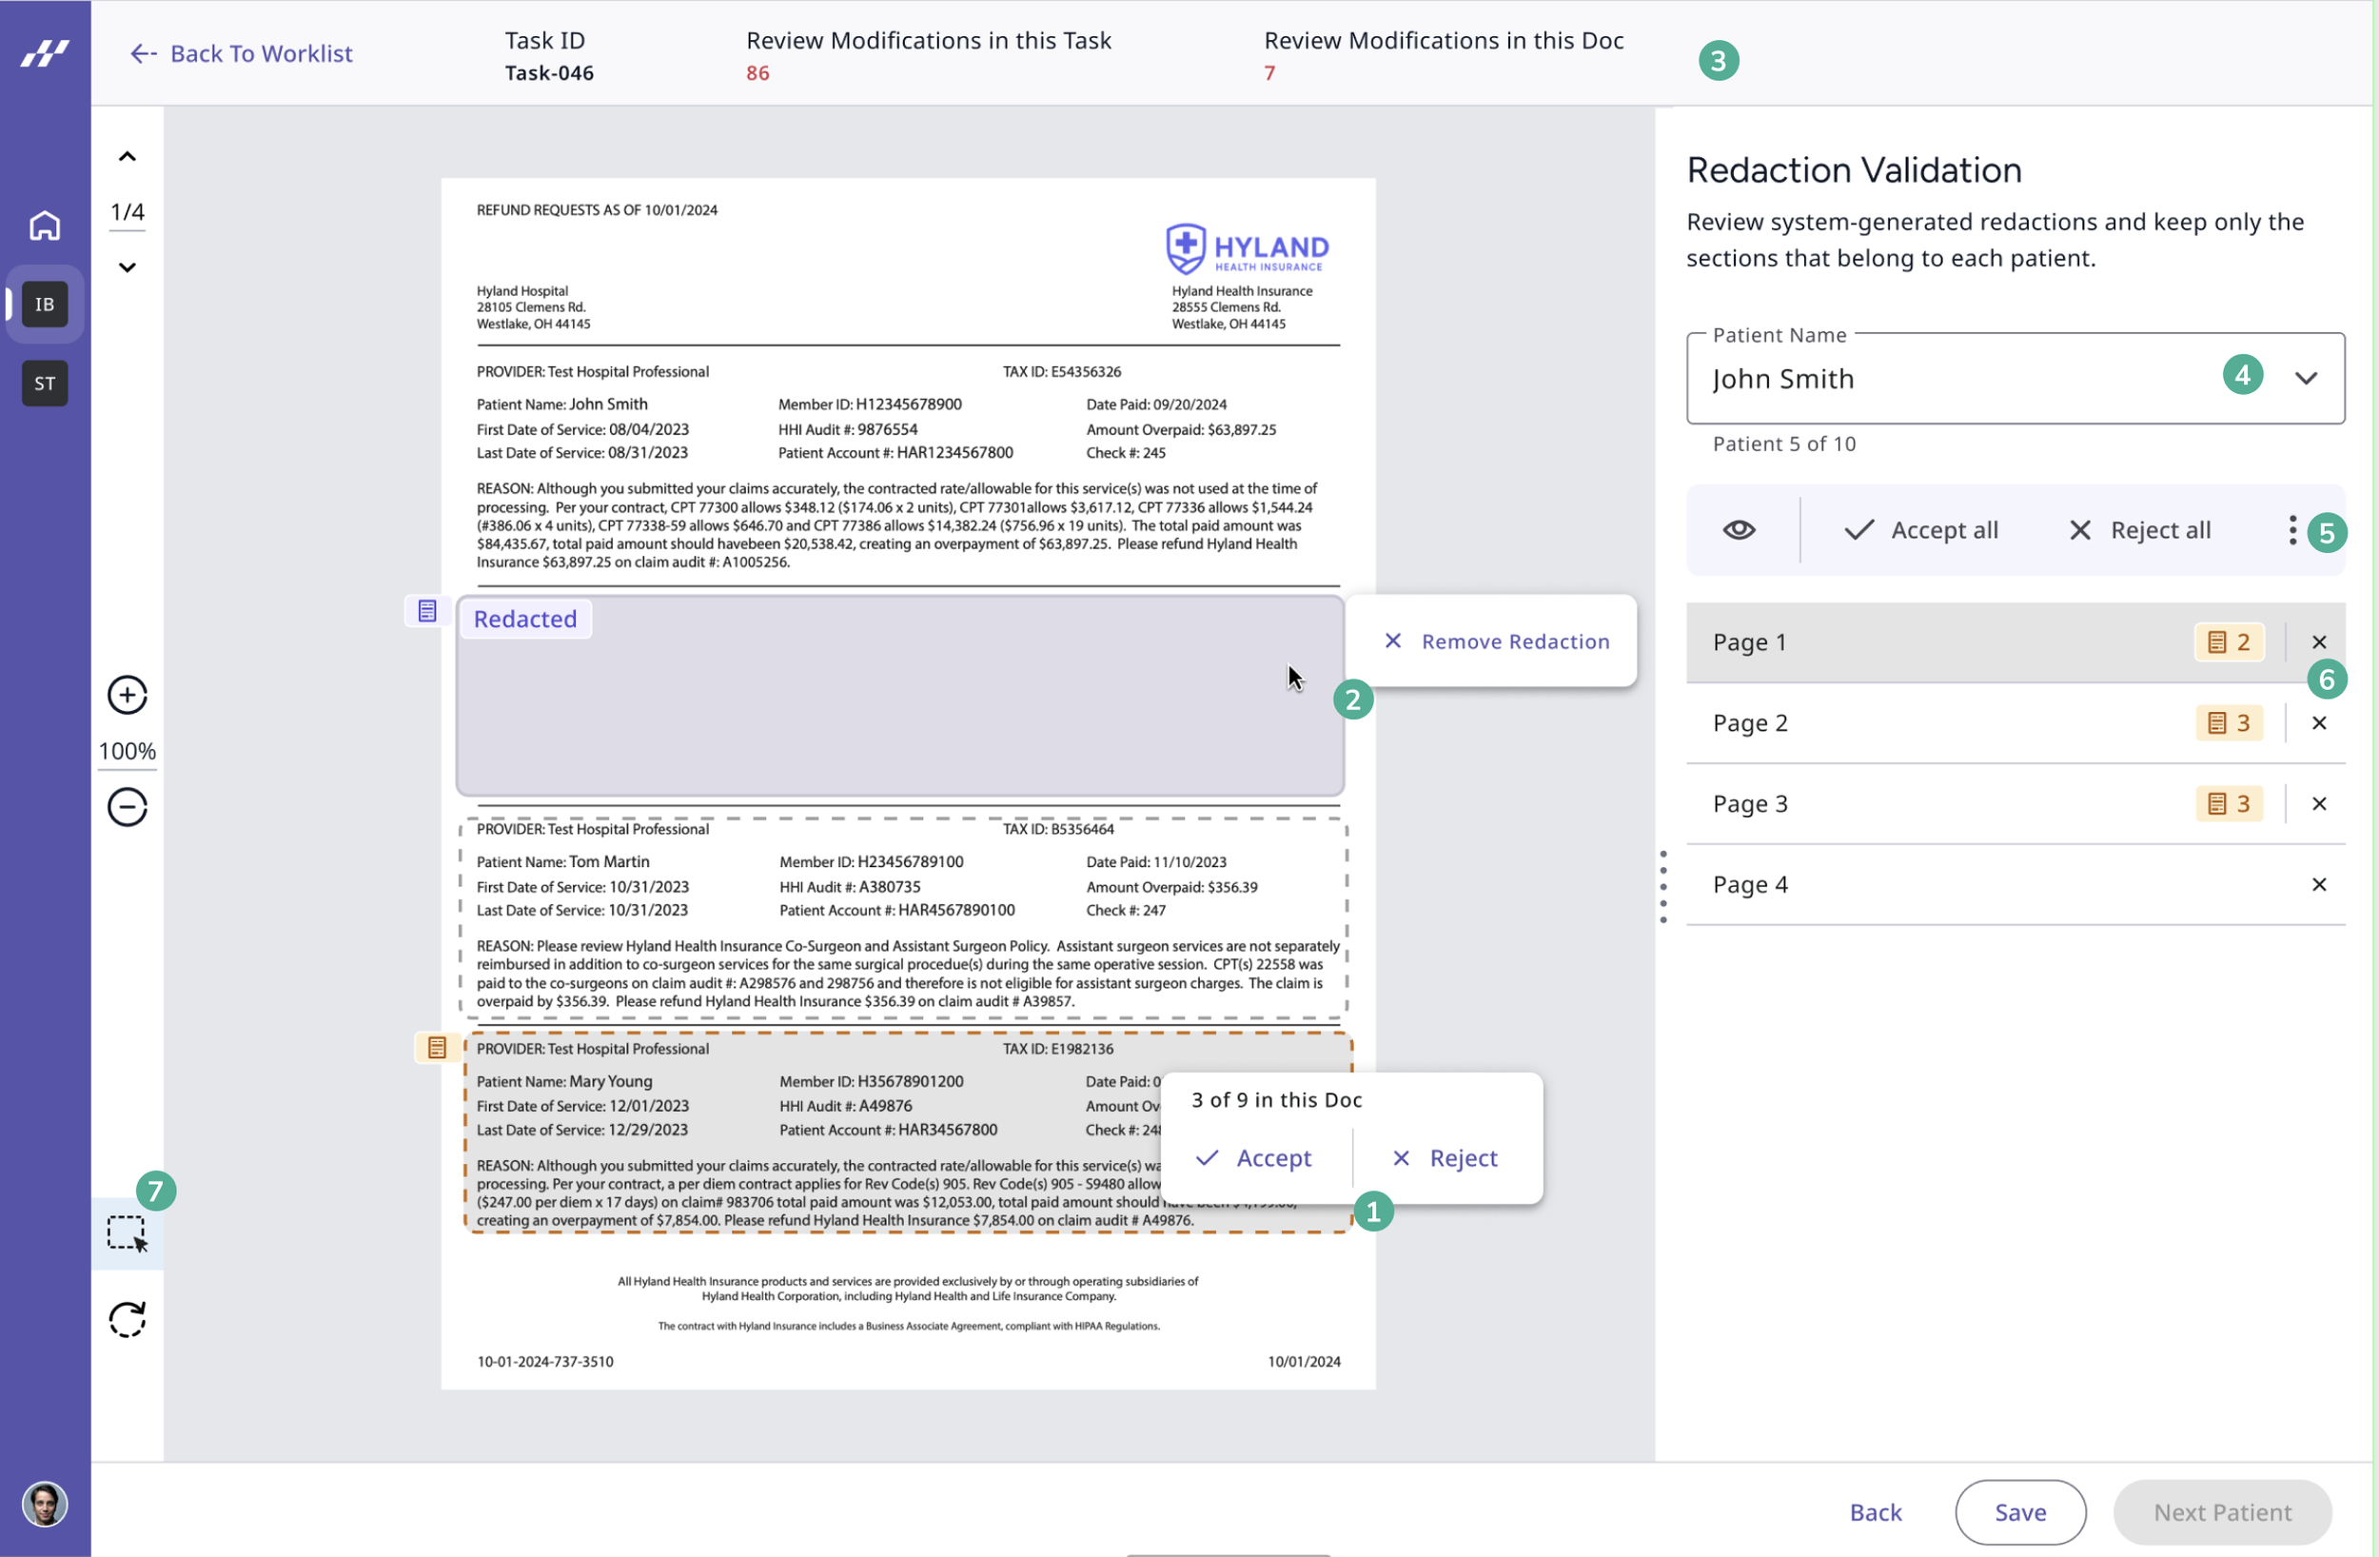This screenshot has height=1557, width=2379.
Task: Remove Page 2 using its X
Action: click(x=2319, y=723)
